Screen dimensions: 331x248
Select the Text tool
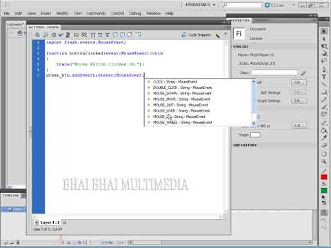point(324,76)
